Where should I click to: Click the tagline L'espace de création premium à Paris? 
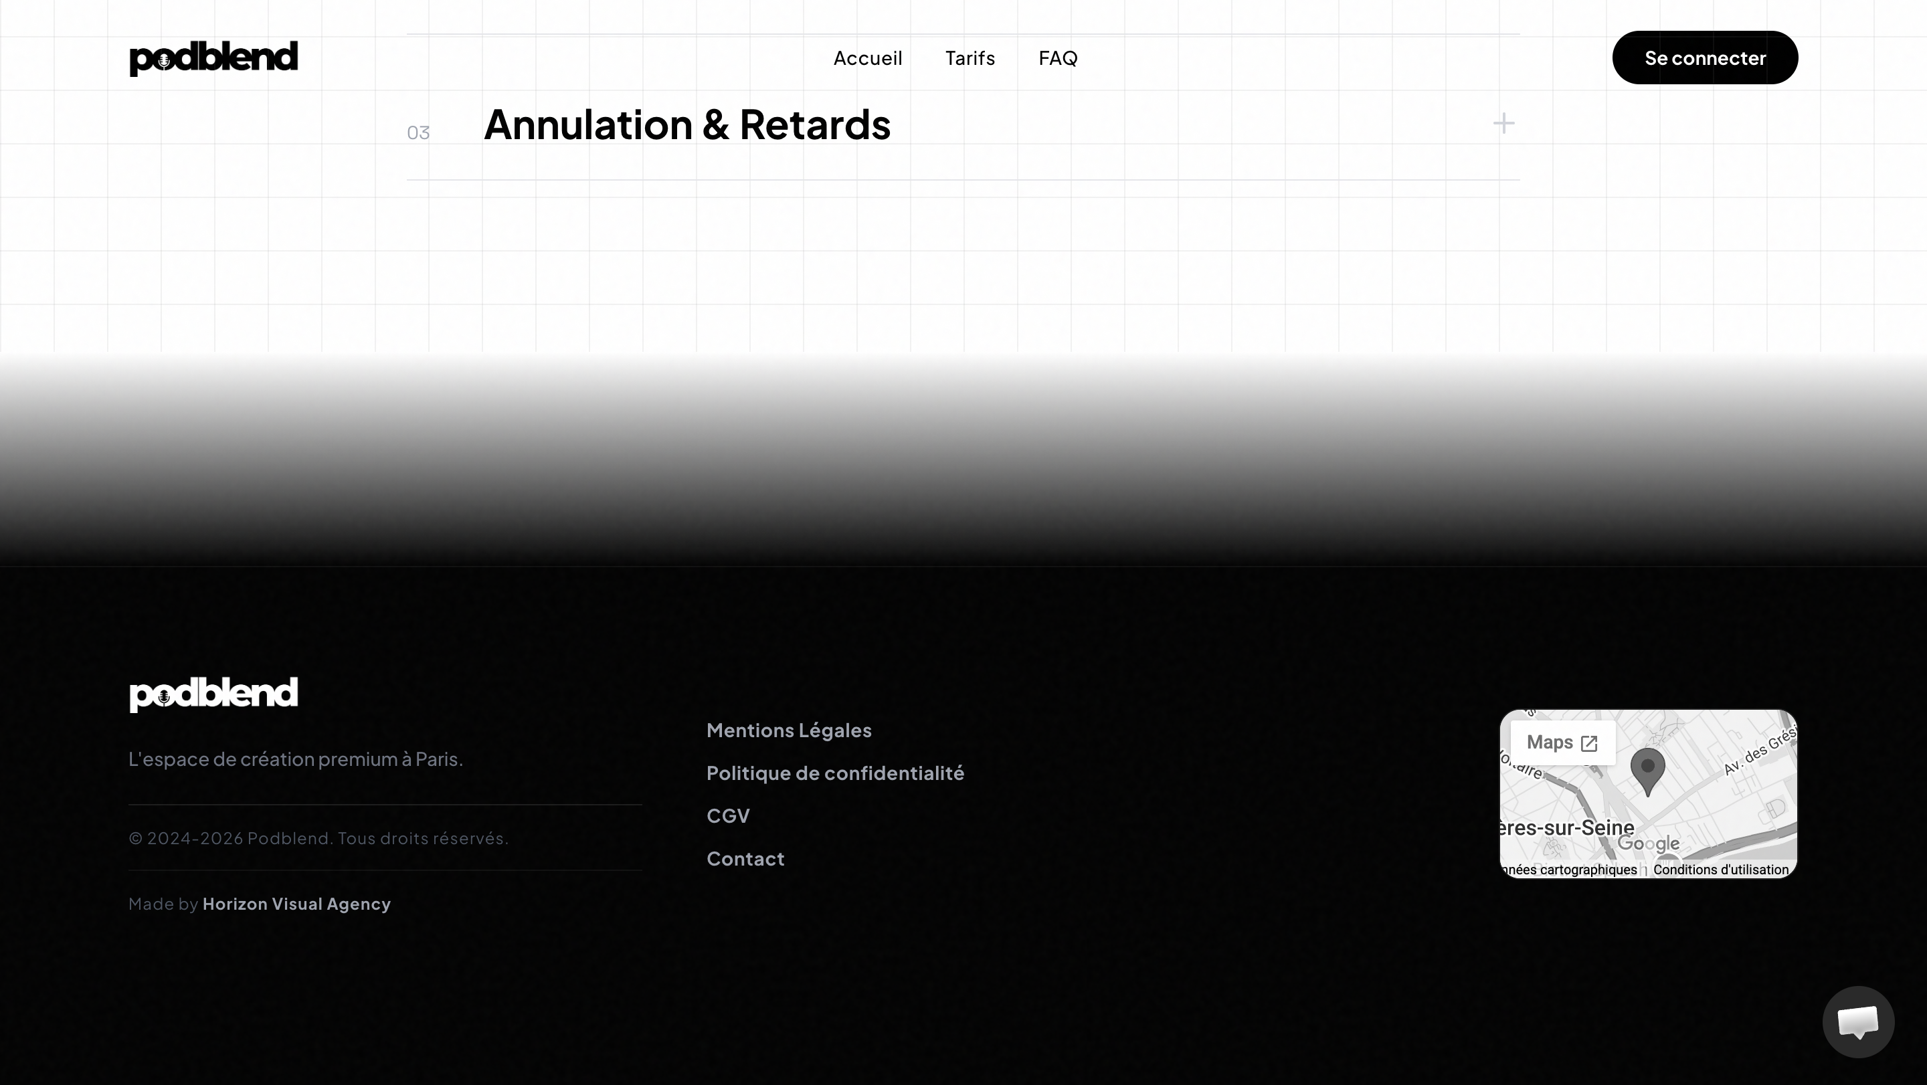click(x=296, y=759)
